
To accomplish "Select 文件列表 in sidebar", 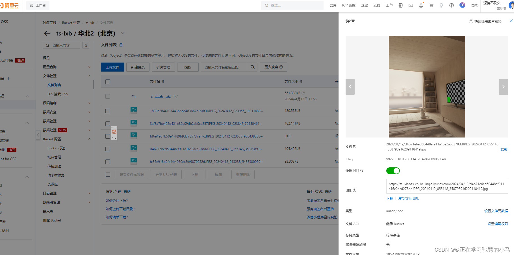I will [54, 85].
